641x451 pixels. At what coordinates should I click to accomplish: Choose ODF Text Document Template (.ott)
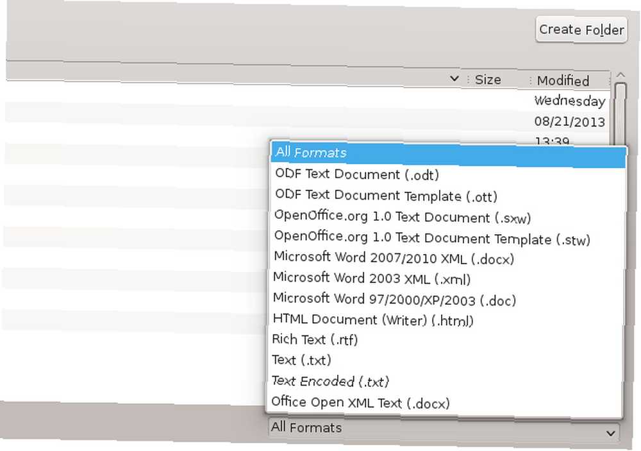[x=447, y=196]
